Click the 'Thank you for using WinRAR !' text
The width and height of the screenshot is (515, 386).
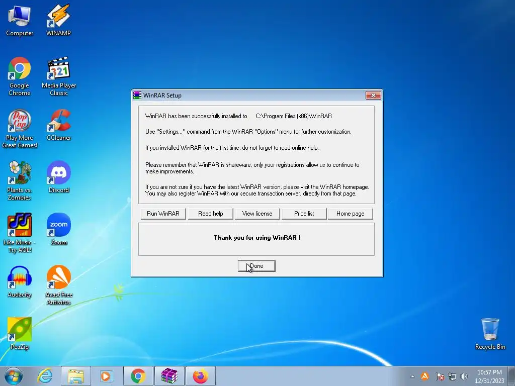(257, 238)
